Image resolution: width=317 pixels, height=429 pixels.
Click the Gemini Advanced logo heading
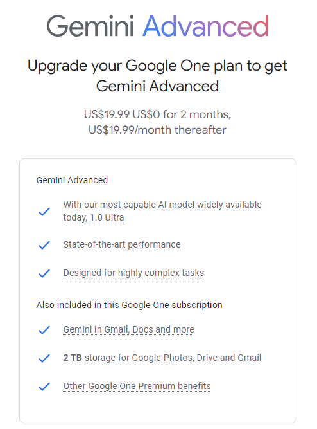click(158, 26)
